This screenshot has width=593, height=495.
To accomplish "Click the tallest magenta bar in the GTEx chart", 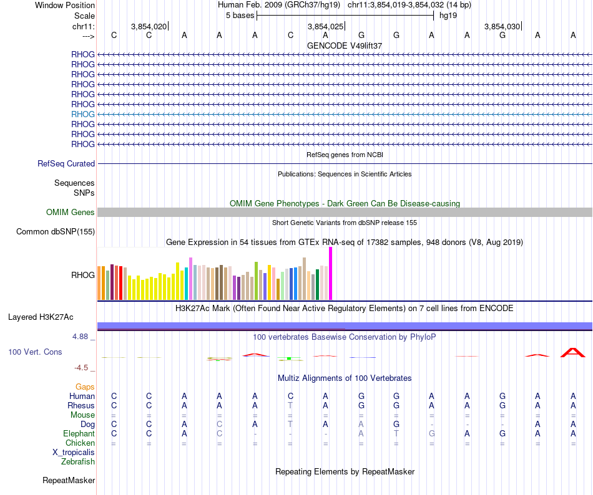I will 331,273.
